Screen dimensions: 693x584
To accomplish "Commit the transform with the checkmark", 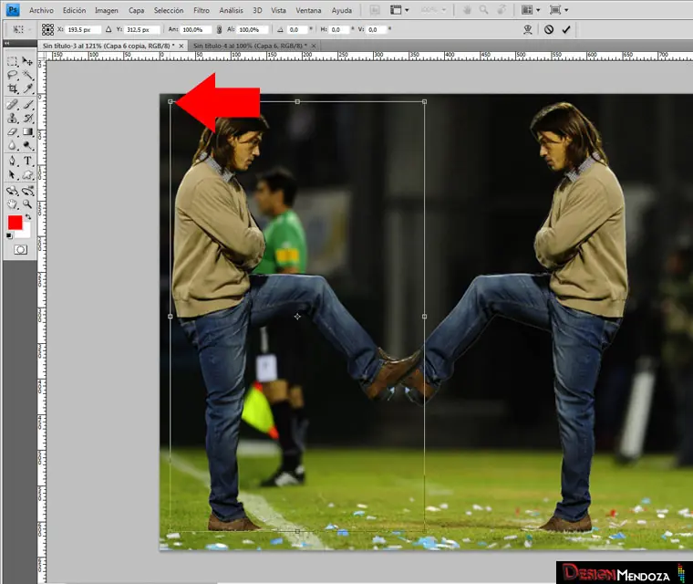I will coord(566,29).
